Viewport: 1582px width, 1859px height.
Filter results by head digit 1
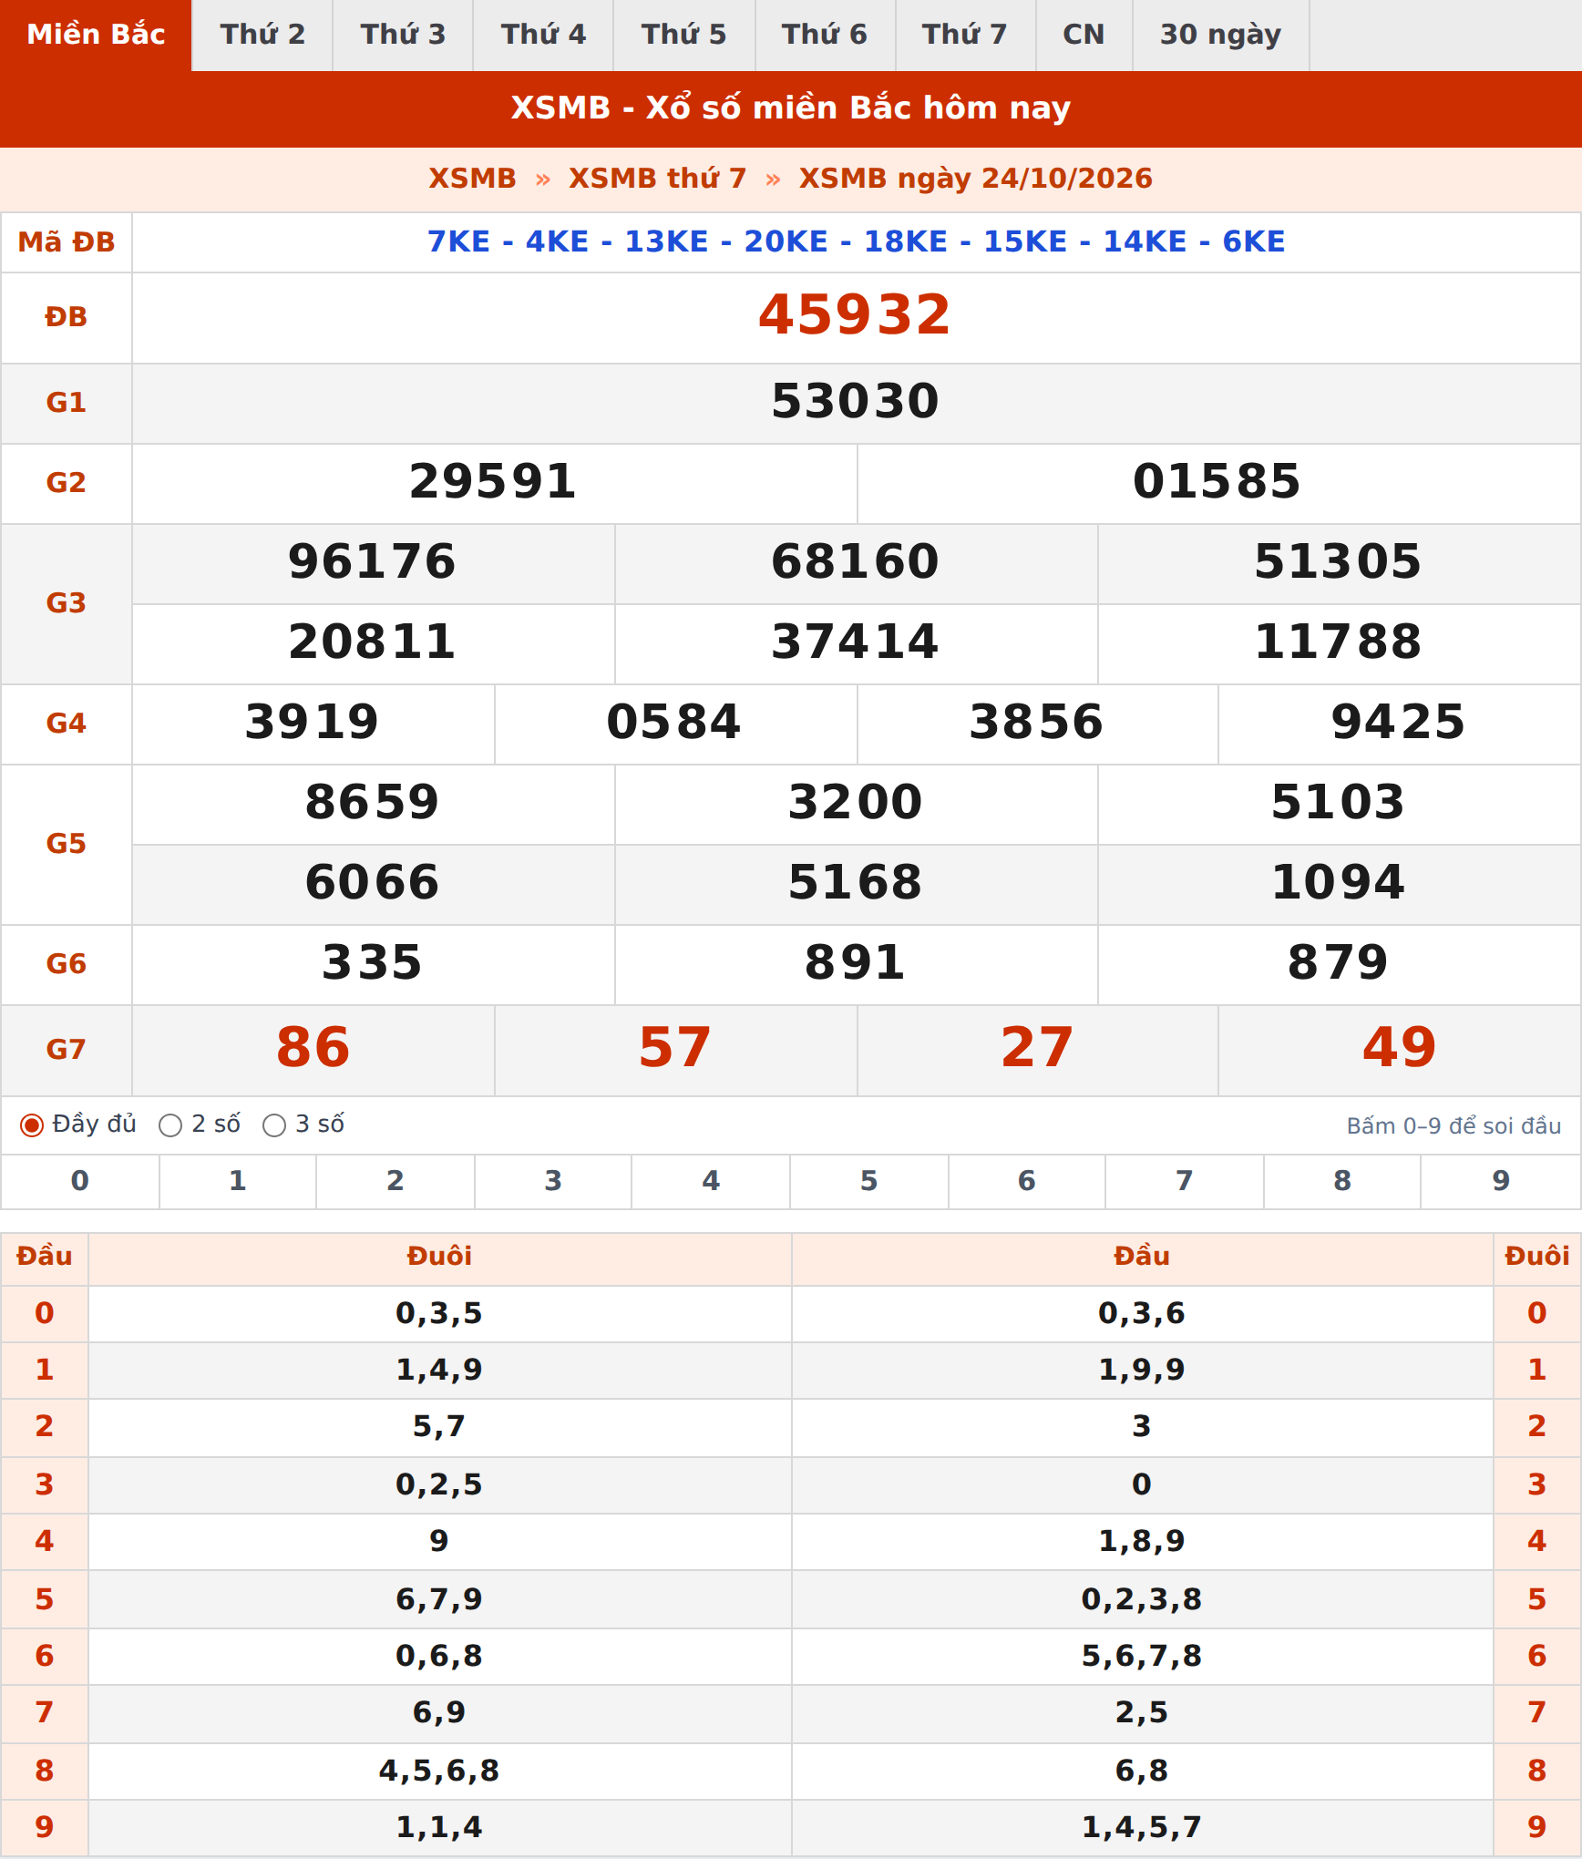pyautogui.click(x=238, y=1182)
